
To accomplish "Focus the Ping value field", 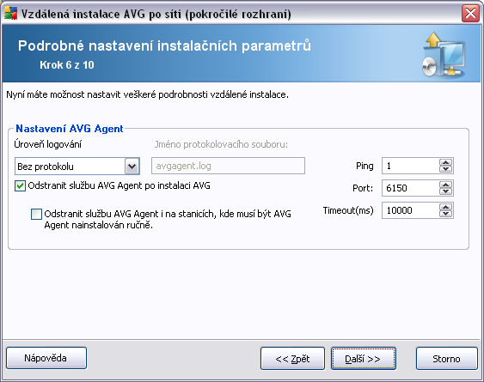I will 411,166.
